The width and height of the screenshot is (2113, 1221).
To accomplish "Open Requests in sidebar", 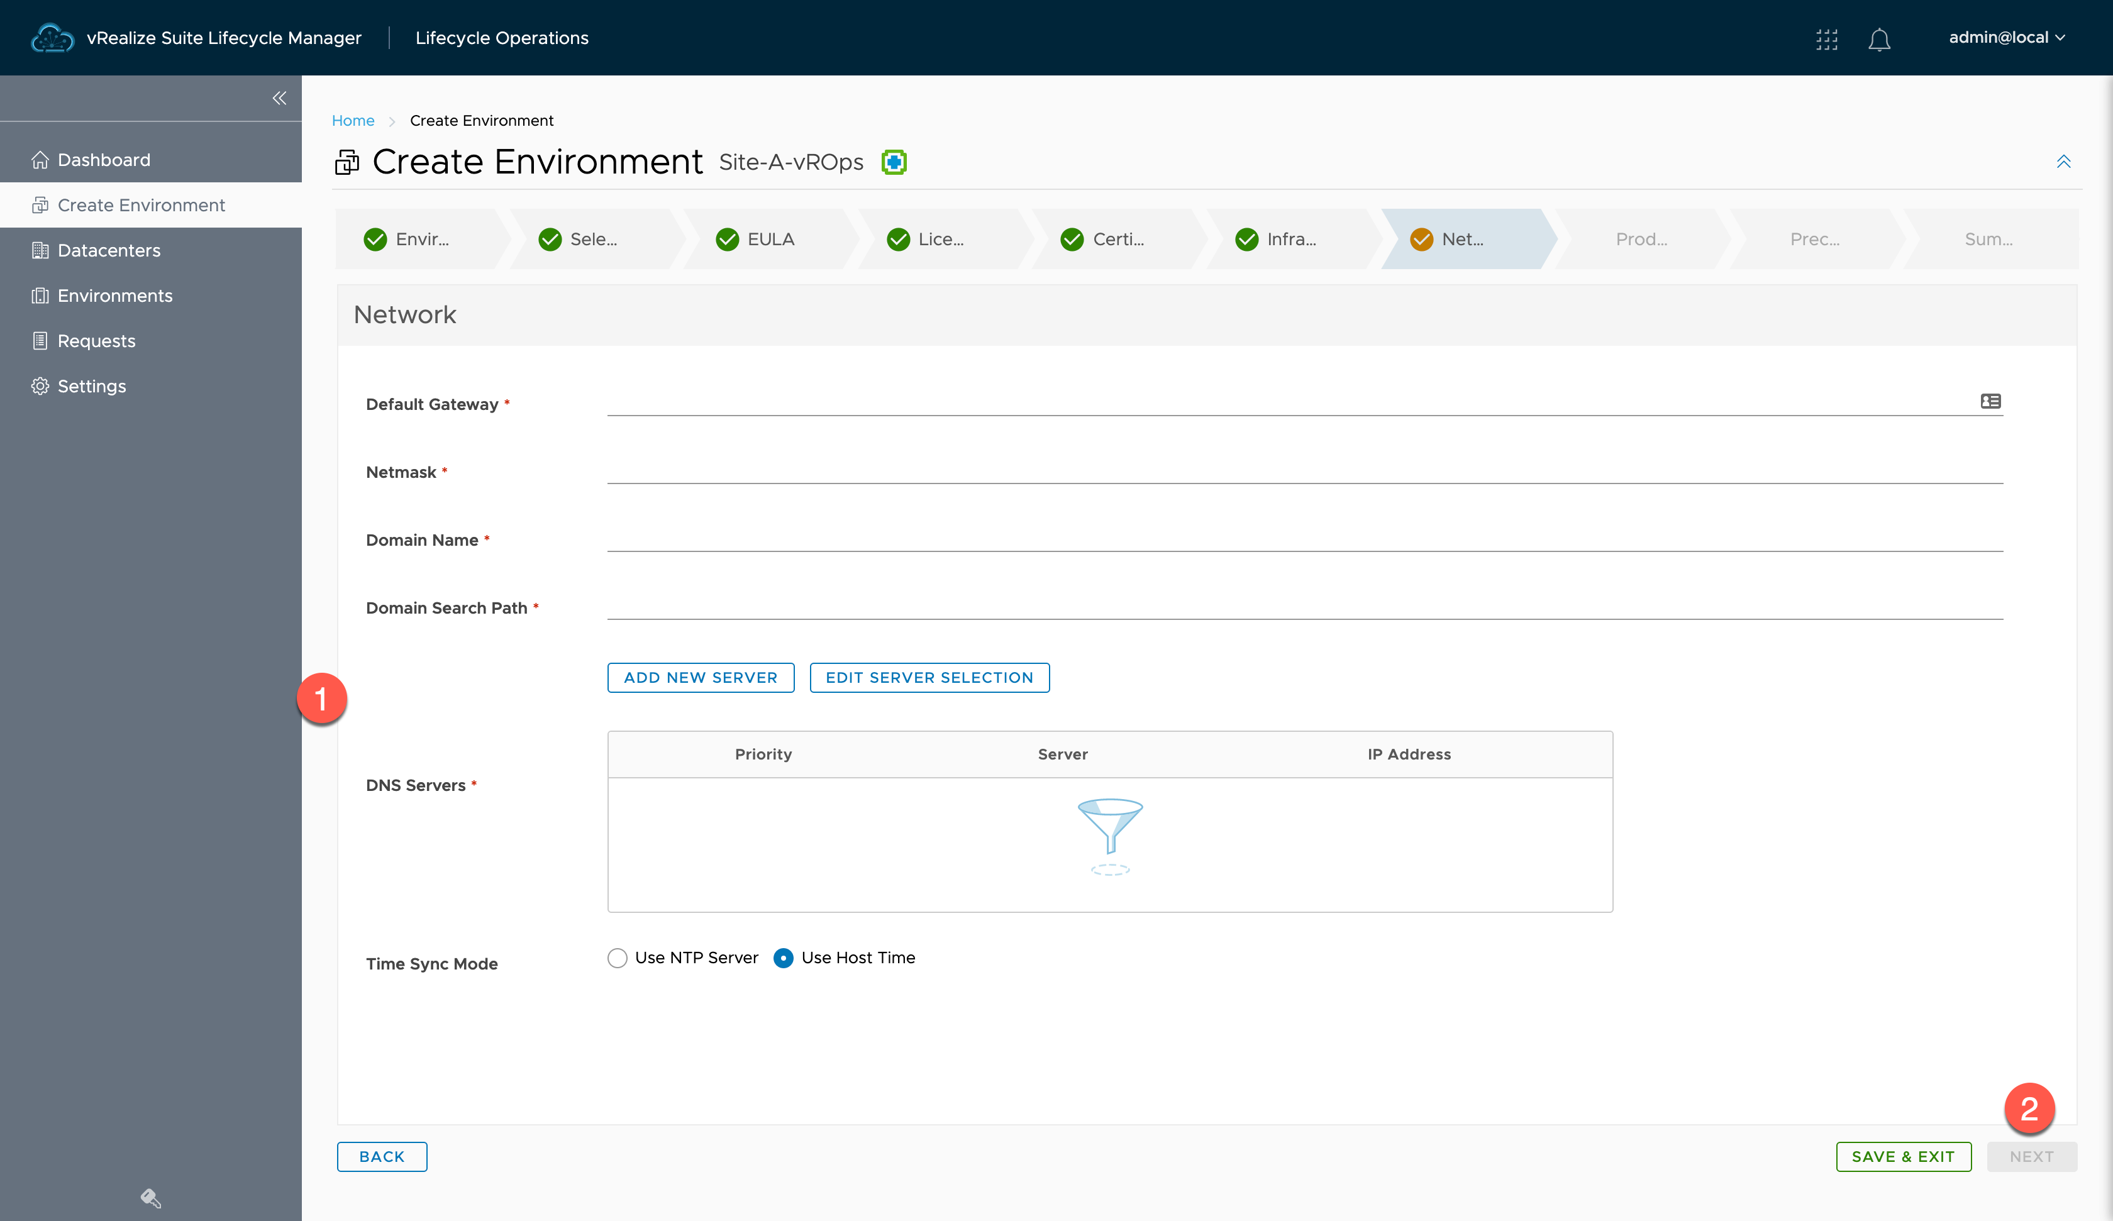I will (x=151, y=341).
